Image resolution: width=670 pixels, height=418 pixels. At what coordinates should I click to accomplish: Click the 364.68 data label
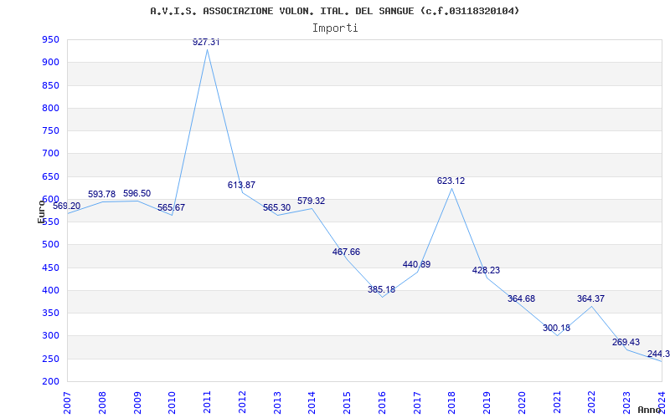coord(521,298)
